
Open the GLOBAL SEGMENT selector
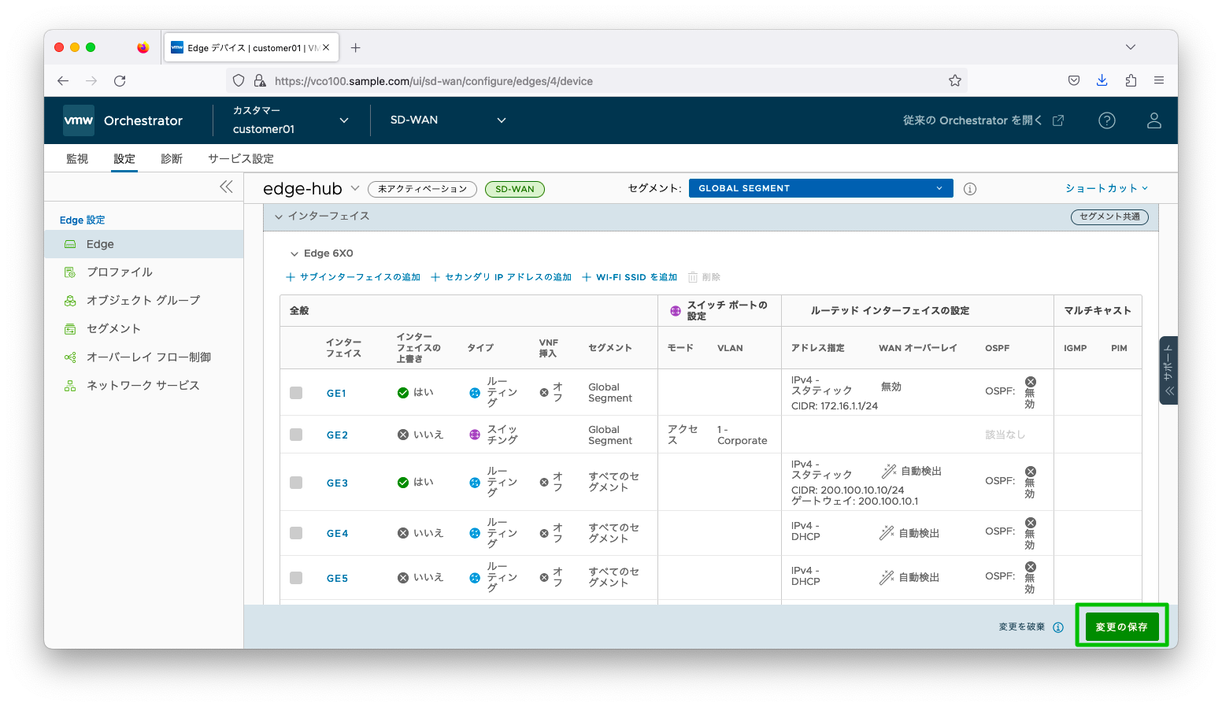click(x=820, y=188)
